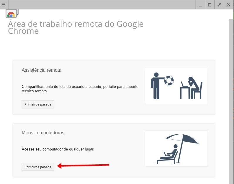Click the stressed person at desk figure

click(x=191, y=87)
